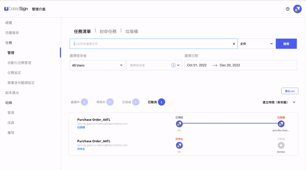Open 用量報表 in the sidebar
Viewport: 306px width, 170px height.
12,33
